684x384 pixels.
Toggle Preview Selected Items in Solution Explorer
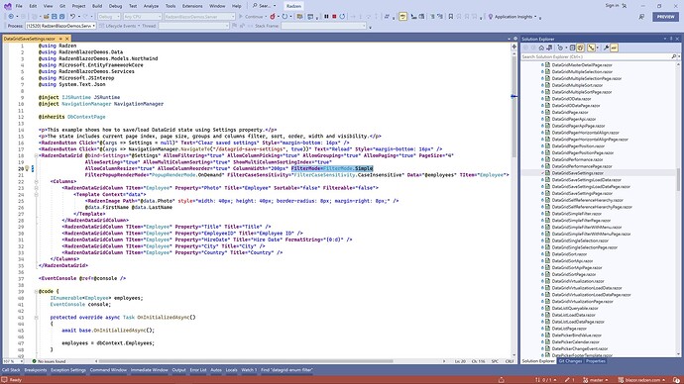pos(615,48)
